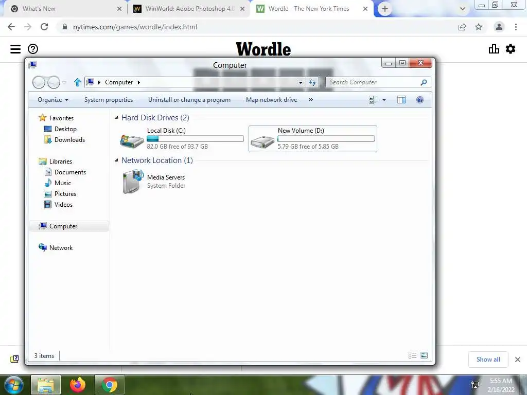Expand the Computer breadcrumb arrow
The width and height of the screenshot is (527, 395).
point(138,82)
